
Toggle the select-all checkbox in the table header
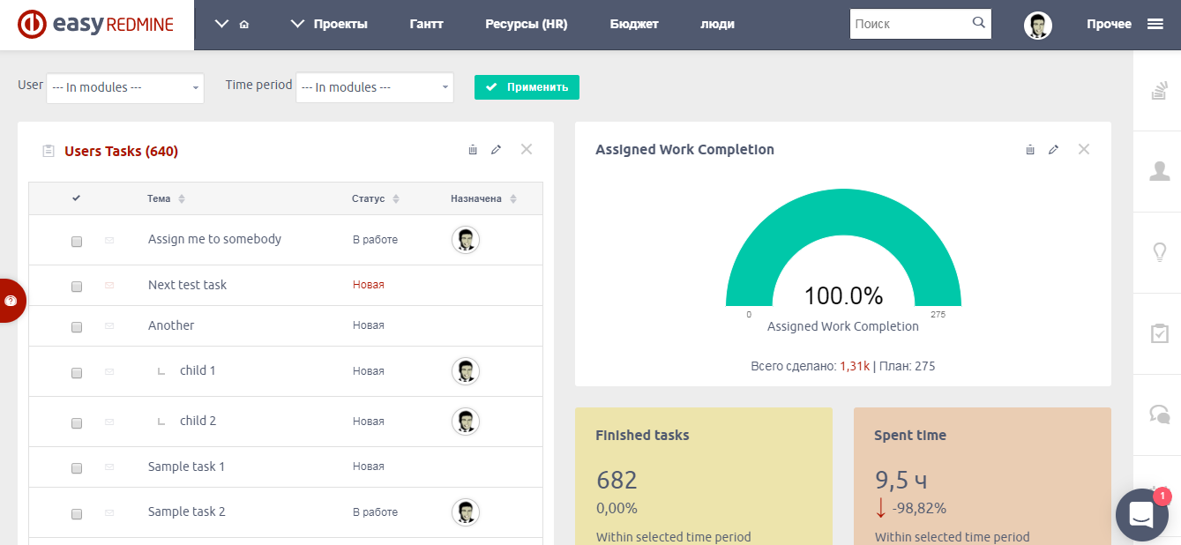77,197
